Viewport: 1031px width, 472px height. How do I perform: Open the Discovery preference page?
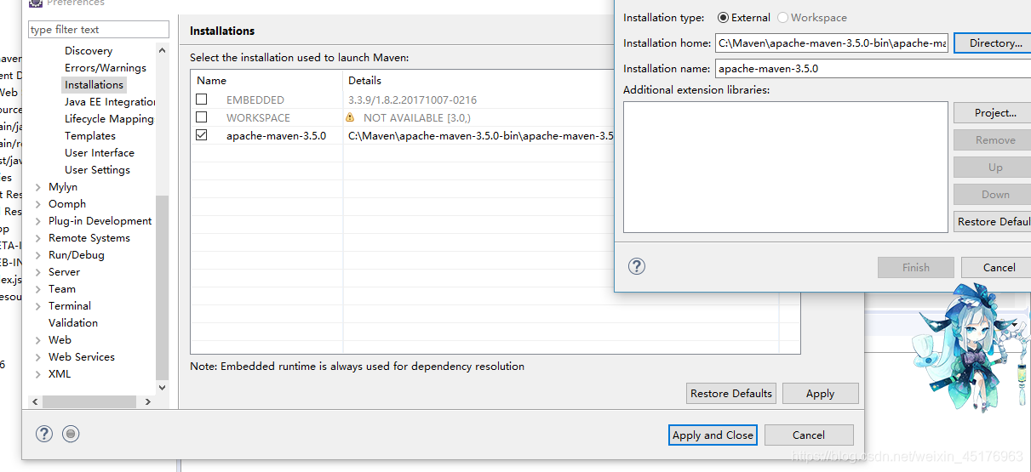(x=89, y=51)
